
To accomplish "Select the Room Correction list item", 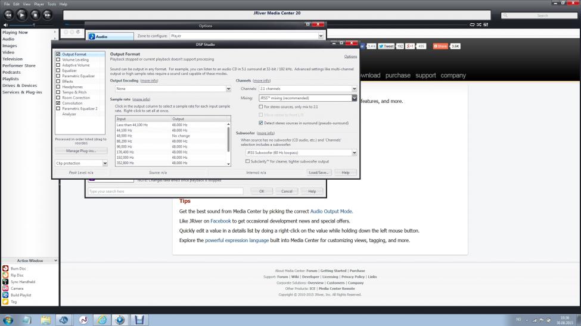I will pyautogui.click(x=76, y=98).
